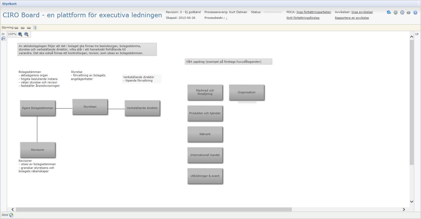Click the vertical scrollbar thumb
Image resolution: width=421 pixels, height=219 pixels.
click(412, 102)
